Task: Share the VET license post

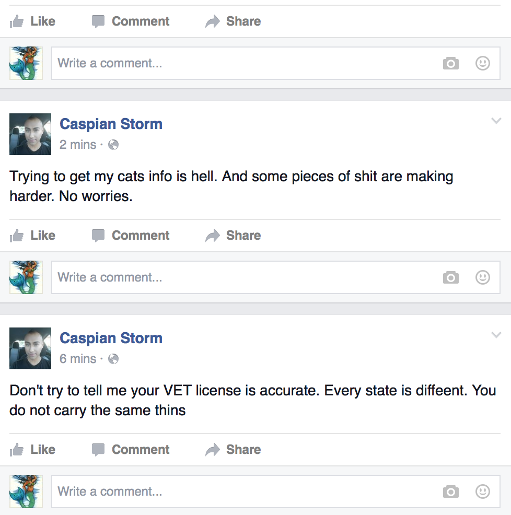Action: click(x=233, y=450)
